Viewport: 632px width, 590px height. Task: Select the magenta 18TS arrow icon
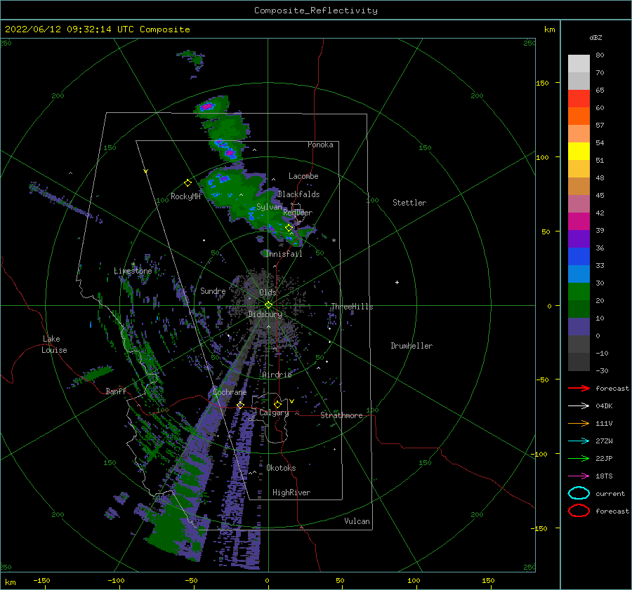click(579, 476)
